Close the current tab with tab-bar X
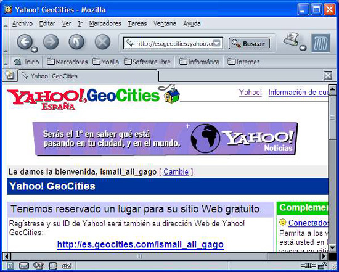 [328, 76]
